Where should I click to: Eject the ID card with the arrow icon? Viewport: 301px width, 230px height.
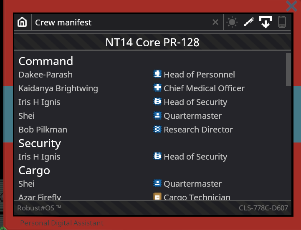[265, 22]
